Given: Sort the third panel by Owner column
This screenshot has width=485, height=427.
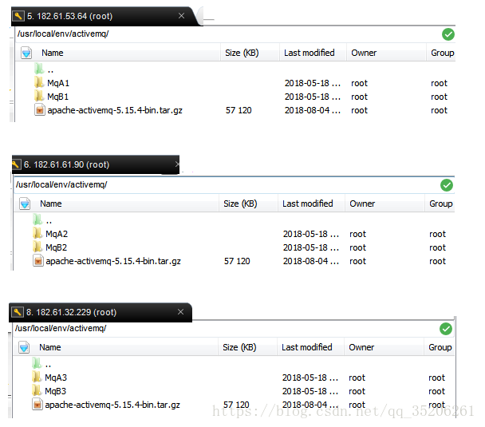Looking at the screenshot, I should point(361,347).
